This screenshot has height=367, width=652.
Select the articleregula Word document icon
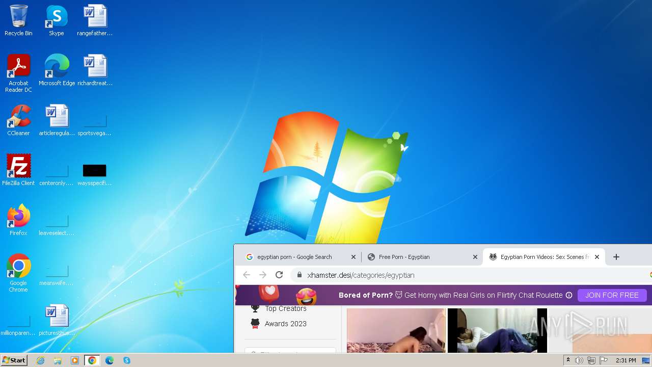57,120
